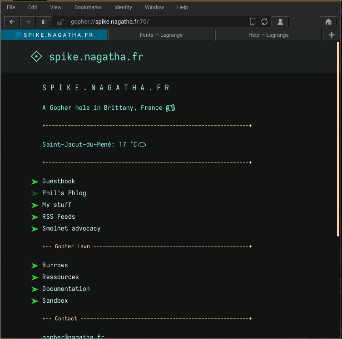This screenshot has height=339, width=342.
Task: Click the forward navigation arrow
Action: [28, 22]
